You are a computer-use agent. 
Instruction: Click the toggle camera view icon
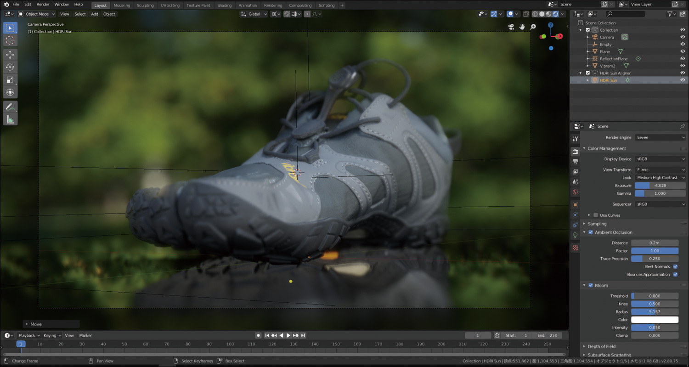[x=511, y=27]
